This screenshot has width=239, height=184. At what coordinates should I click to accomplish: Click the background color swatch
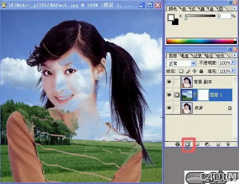pos(176,22)
